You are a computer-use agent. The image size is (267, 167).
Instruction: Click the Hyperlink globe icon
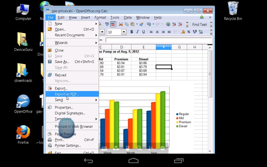tap(168, 24)
